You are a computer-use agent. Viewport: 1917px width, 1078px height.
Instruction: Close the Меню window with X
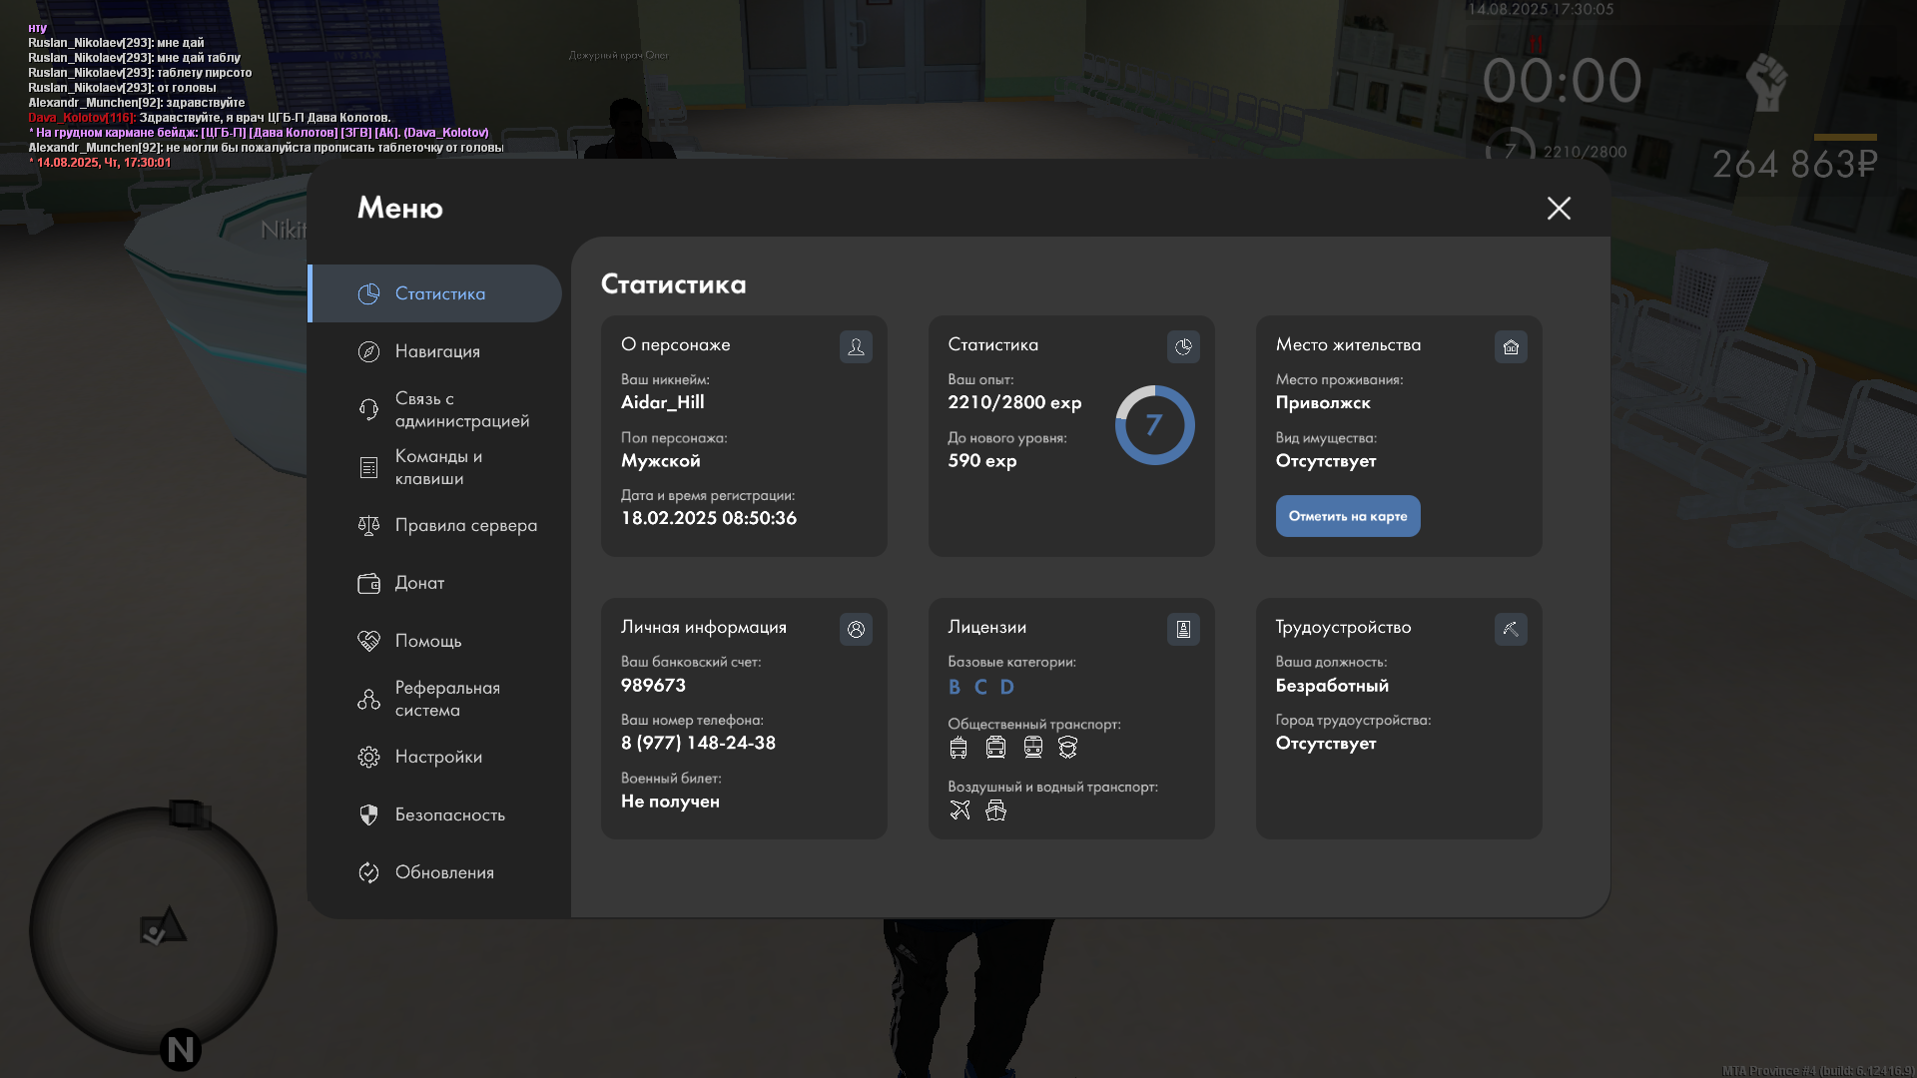pos(1559,208)
